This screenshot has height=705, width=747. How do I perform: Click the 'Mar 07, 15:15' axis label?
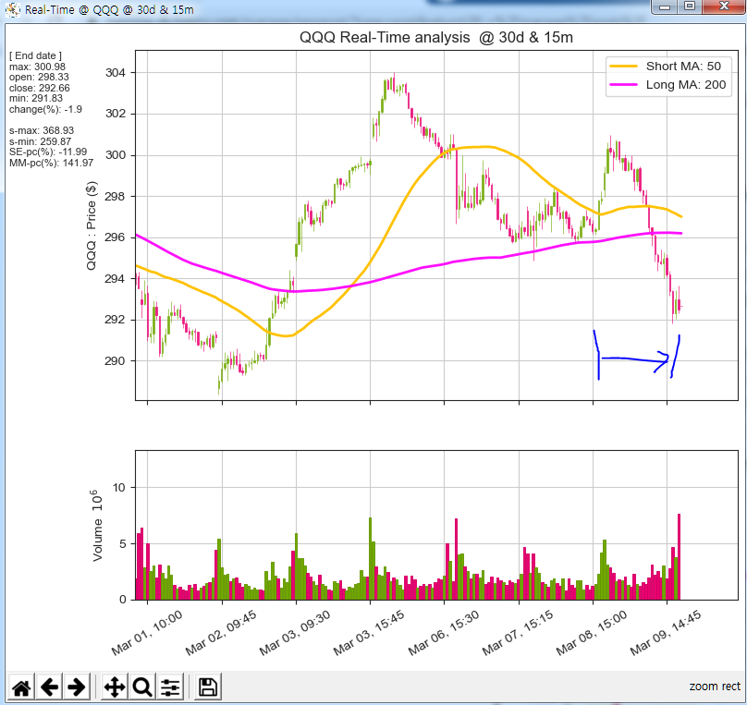(518, 633)
